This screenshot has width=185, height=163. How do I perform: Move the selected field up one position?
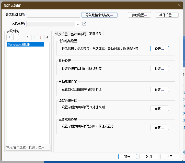tap(34, 37)
